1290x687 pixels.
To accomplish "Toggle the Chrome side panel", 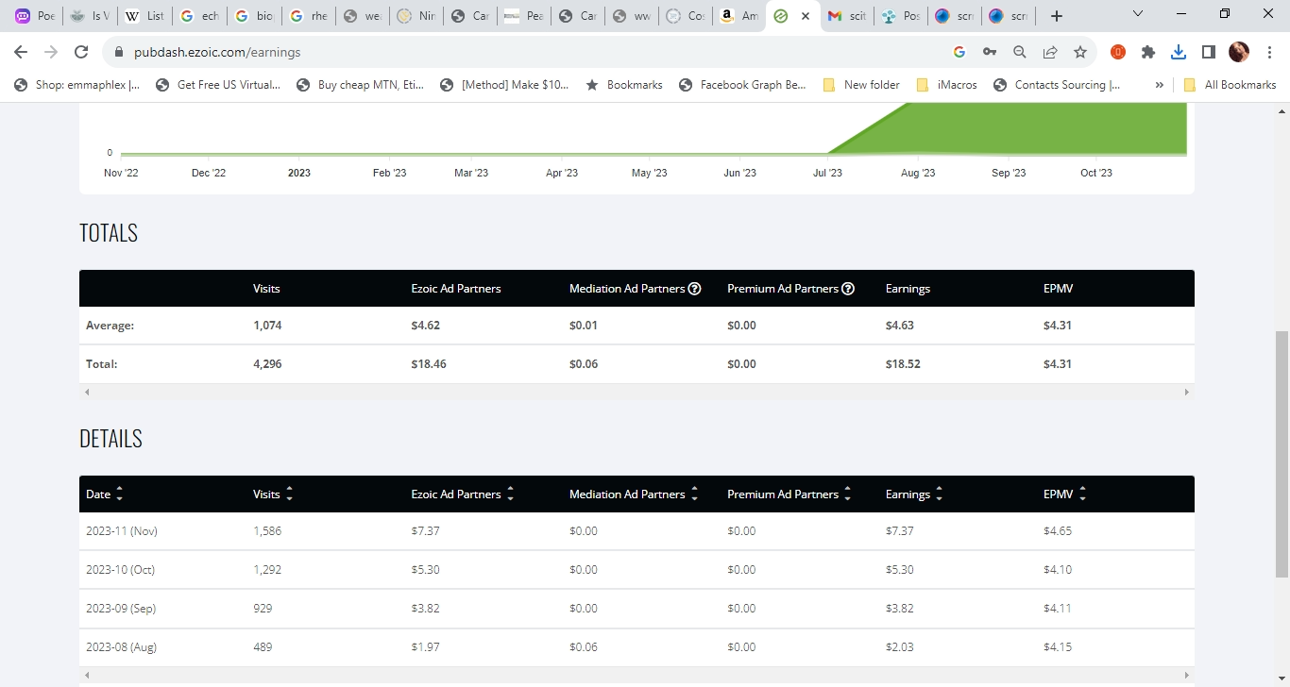I will (x=1209, y=52).
